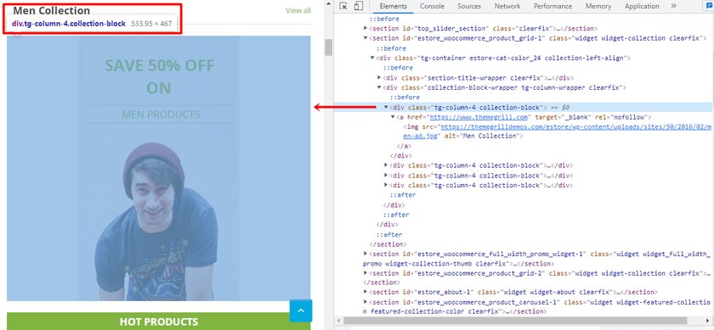Click the Men Collection promo image
714x330 pixels.
pyautogui.click(x=159, y=168)
